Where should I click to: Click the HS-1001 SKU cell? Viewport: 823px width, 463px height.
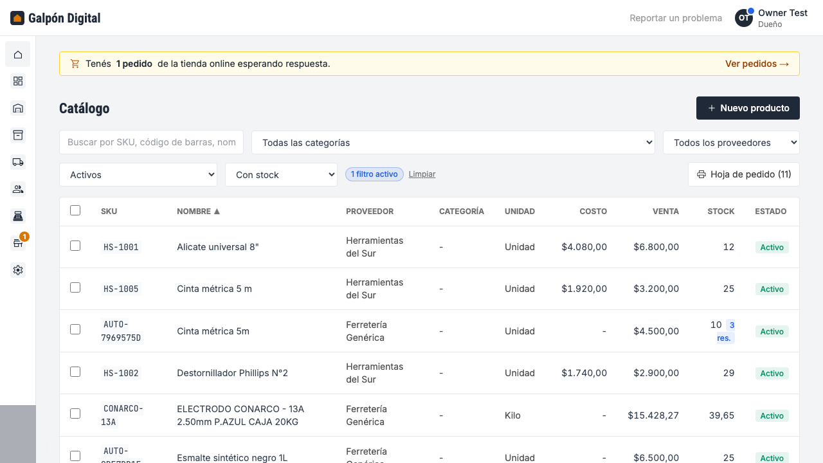coord(121,247)
